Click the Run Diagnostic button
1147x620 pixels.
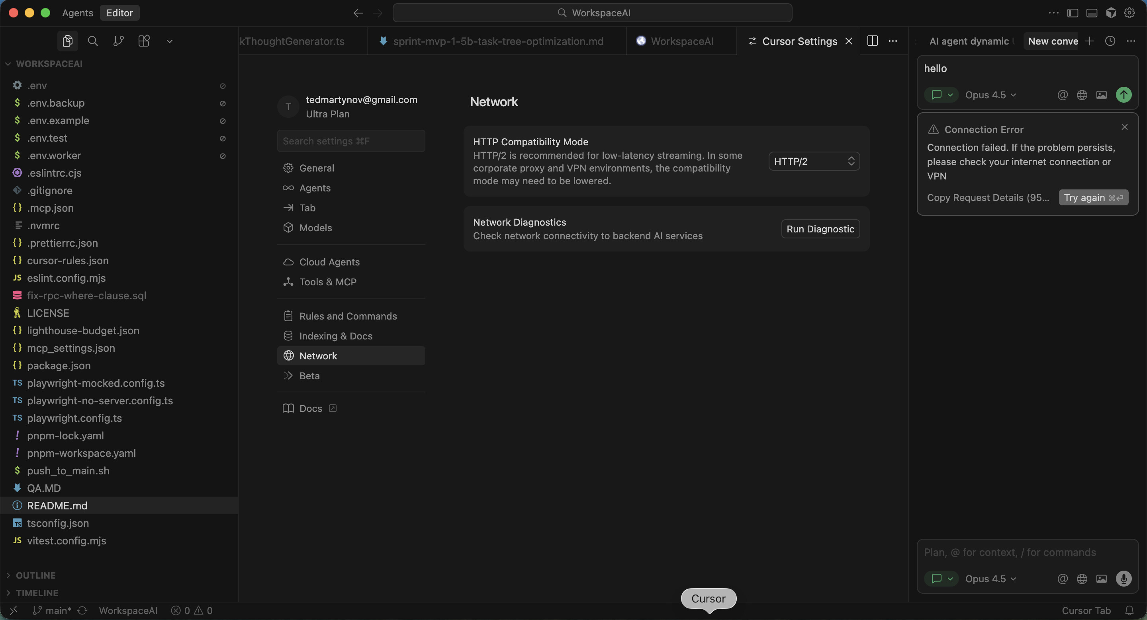820,228
